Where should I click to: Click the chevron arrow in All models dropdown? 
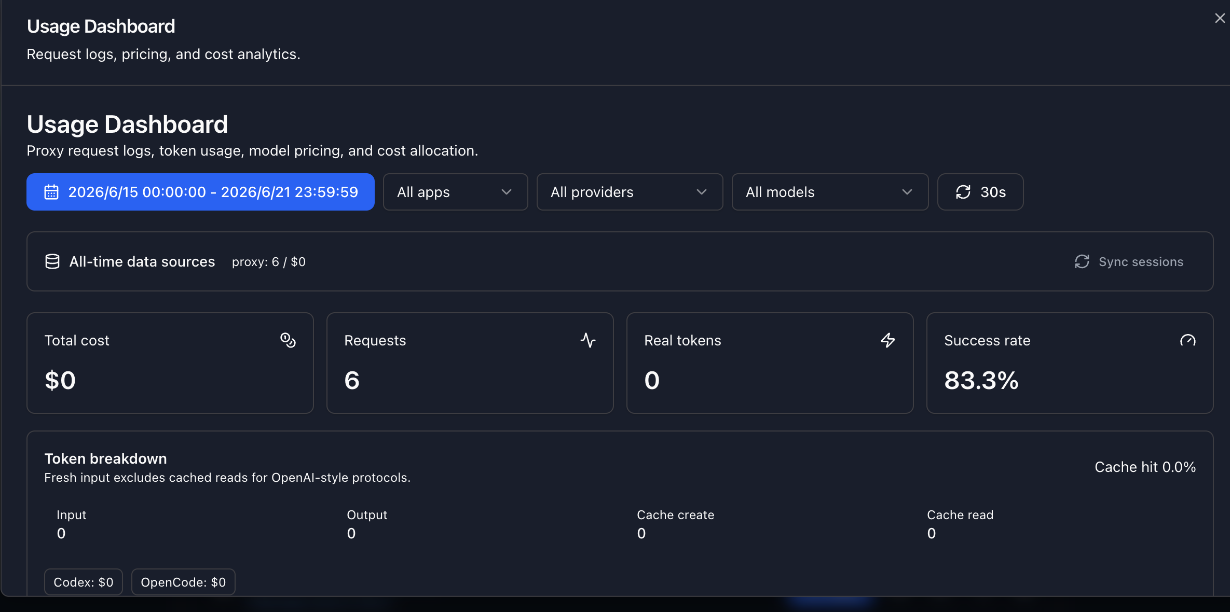(x=907, y=192)
